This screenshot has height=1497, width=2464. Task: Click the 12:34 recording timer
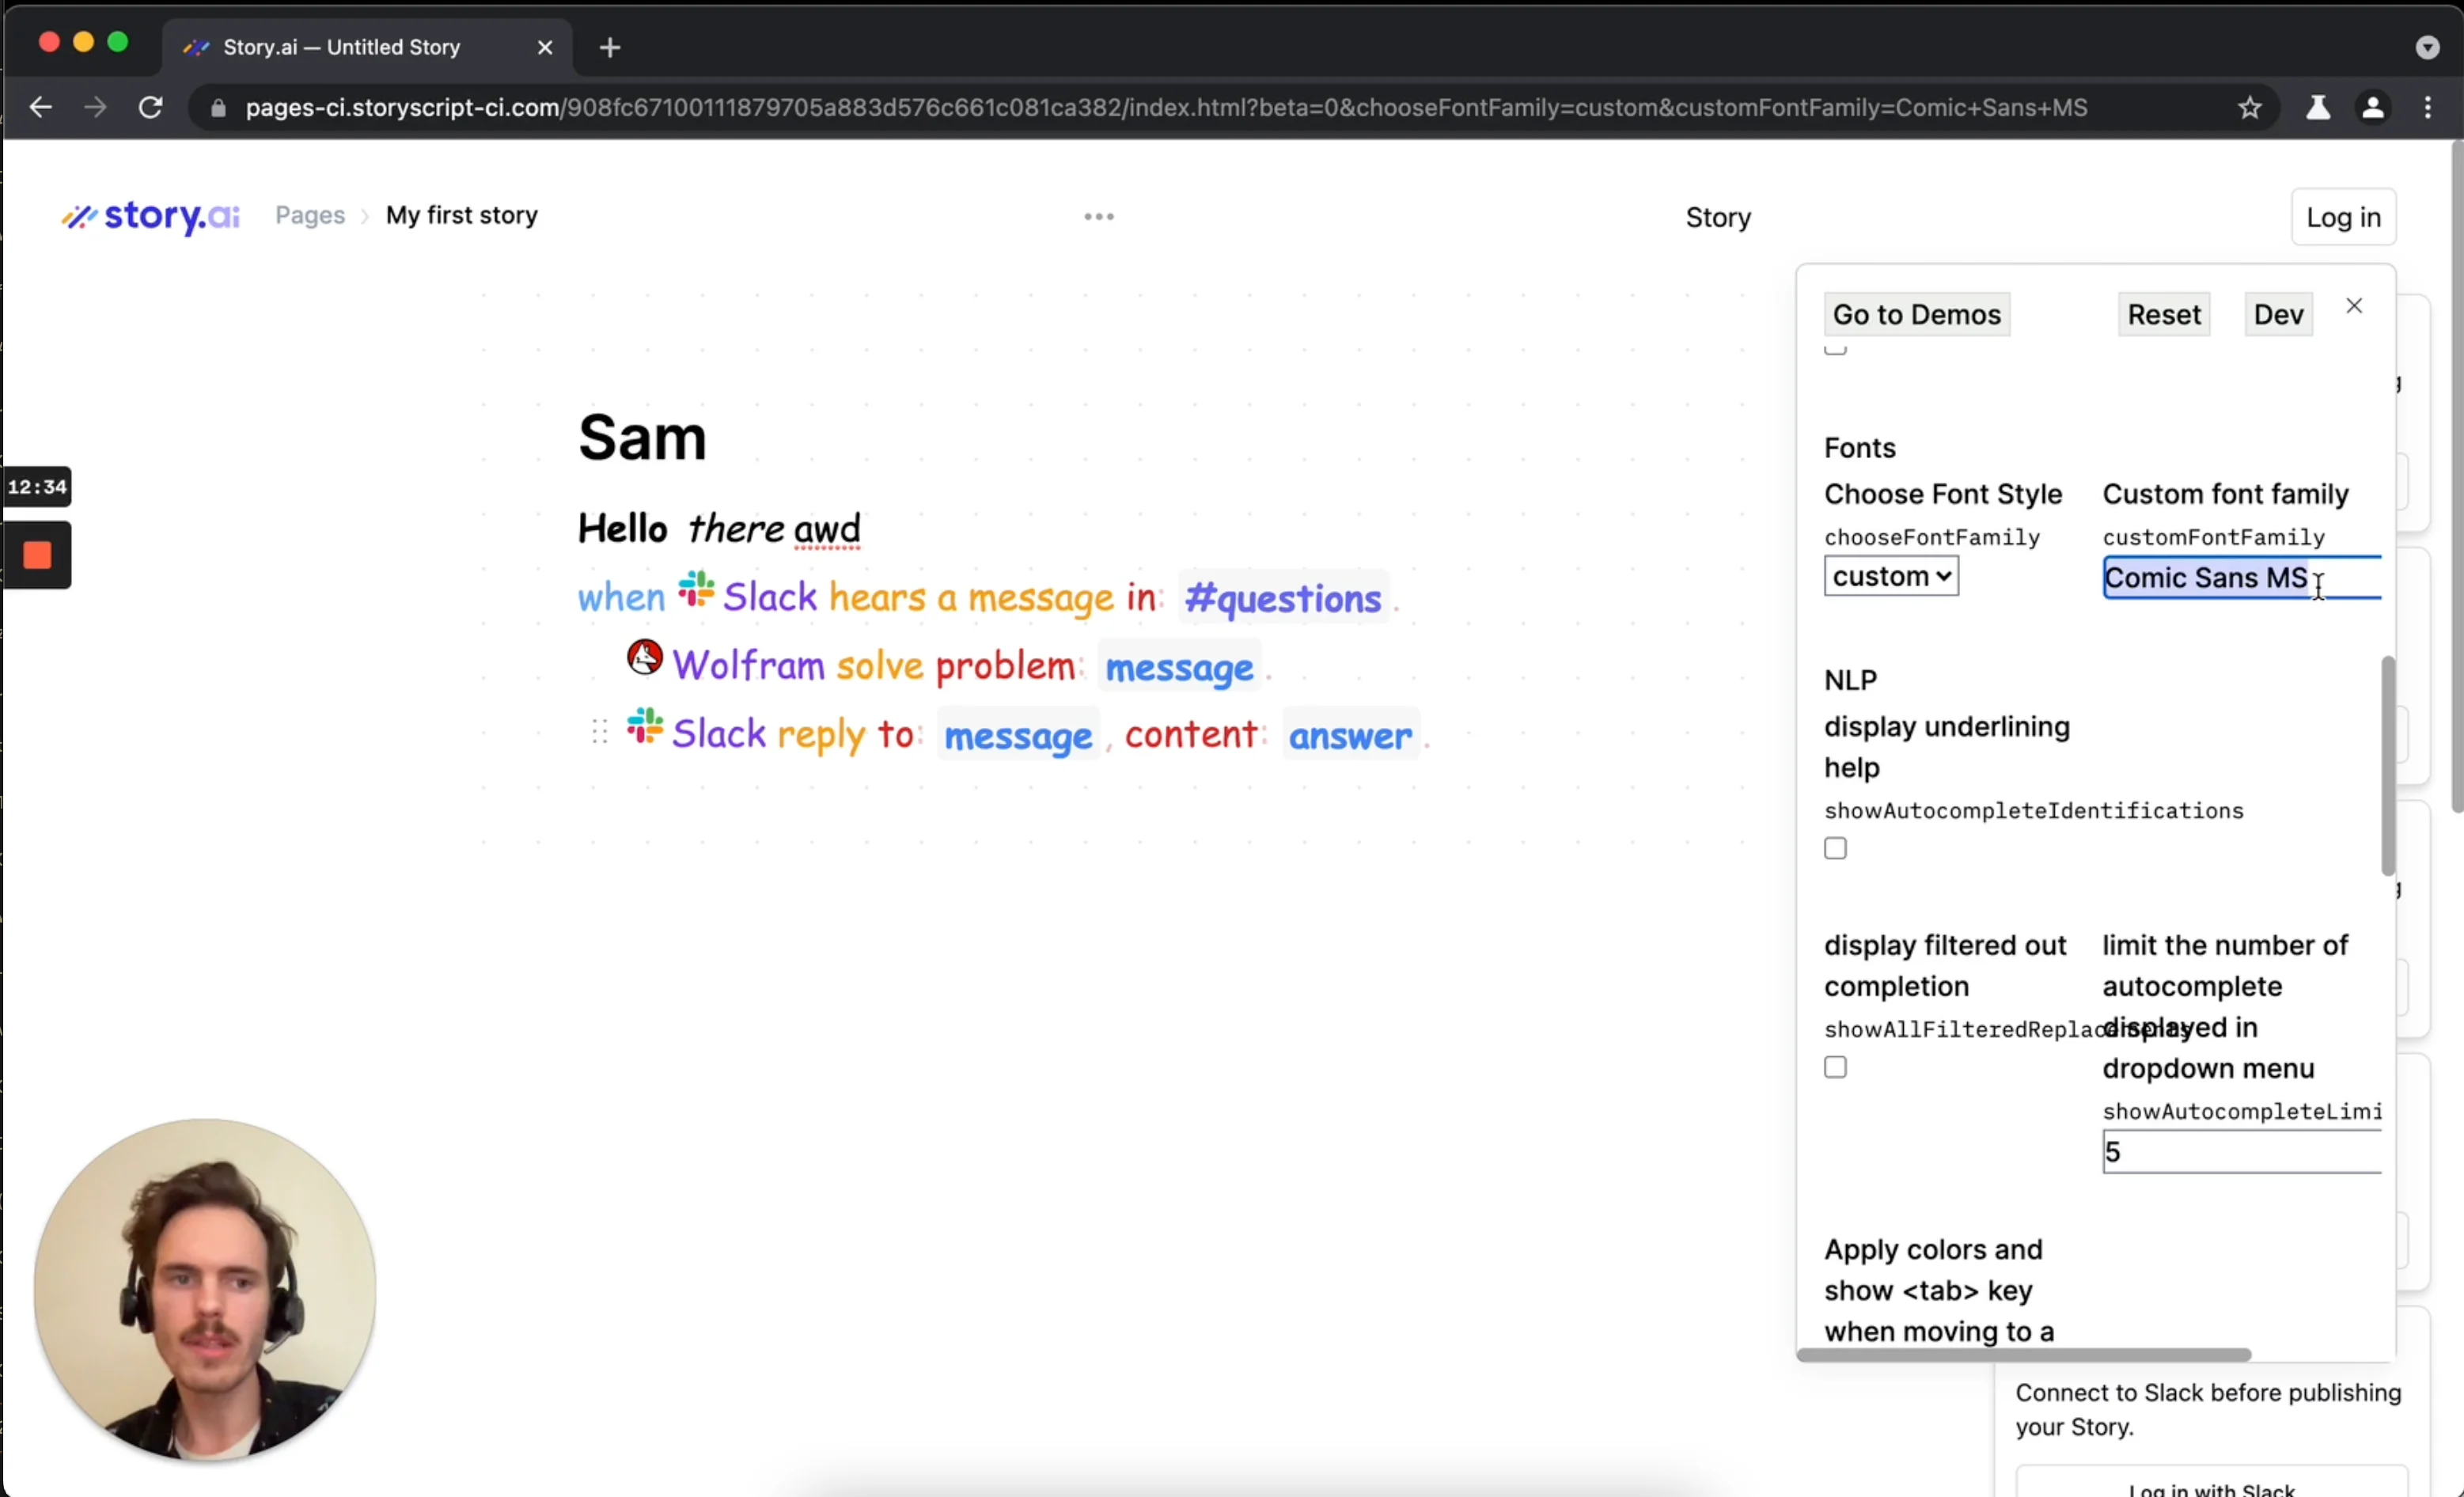pos(37,487)
